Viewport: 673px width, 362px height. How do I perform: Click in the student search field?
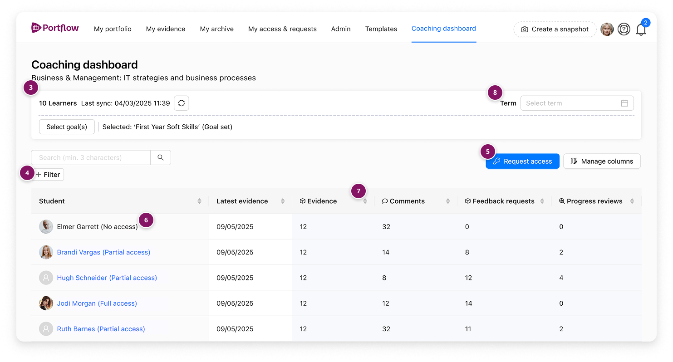pyautogui.click(x=91, y=157)
